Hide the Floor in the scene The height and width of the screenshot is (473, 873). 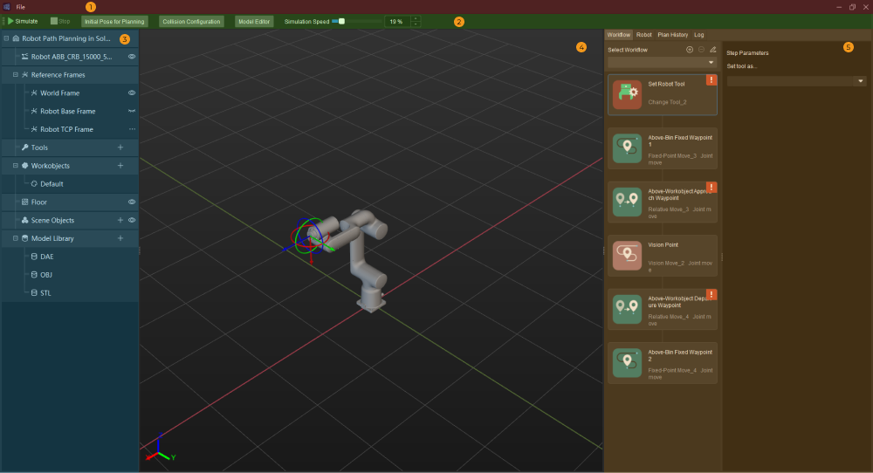coord(132,202)
